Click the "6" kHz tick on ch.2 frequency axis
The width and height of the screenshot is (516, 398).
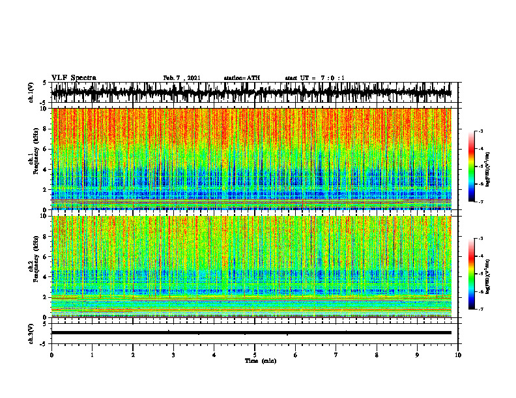[x=45, y=257]
